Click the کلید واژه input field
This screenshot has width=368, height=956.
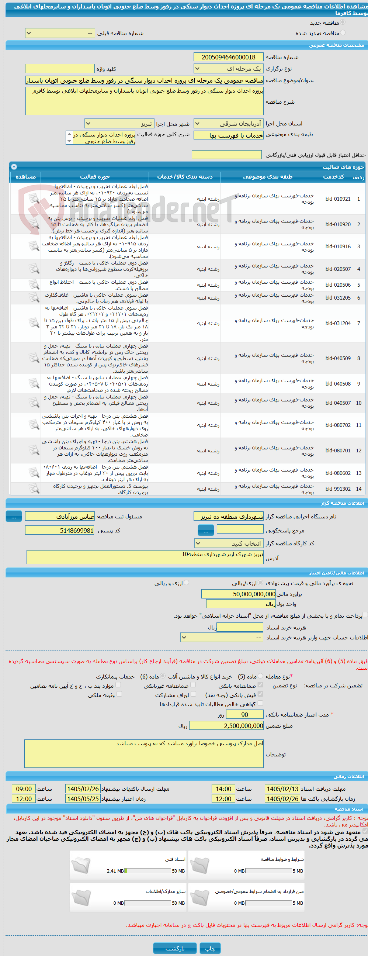pyautogui.click(x=60, y=69)
